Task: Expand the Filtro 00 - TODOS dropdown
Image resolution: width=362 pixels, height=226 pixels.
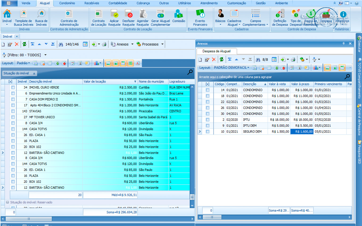Action: [45, 55]
